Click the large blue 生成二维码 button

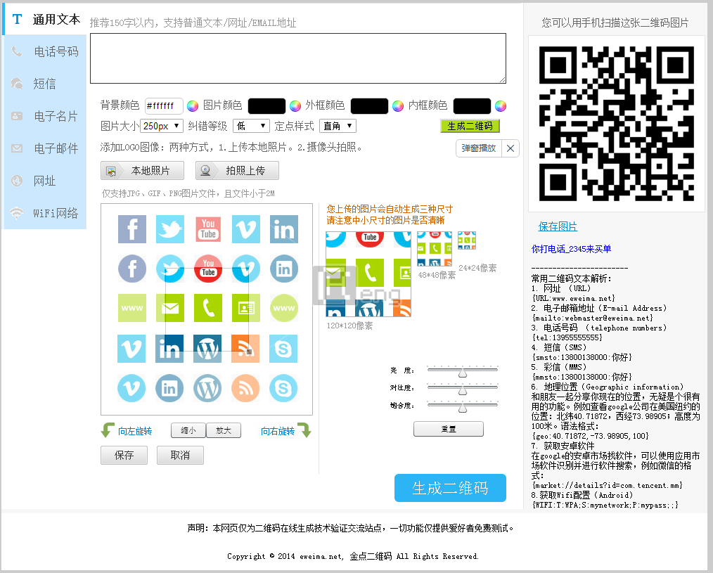tap(450, 488)
